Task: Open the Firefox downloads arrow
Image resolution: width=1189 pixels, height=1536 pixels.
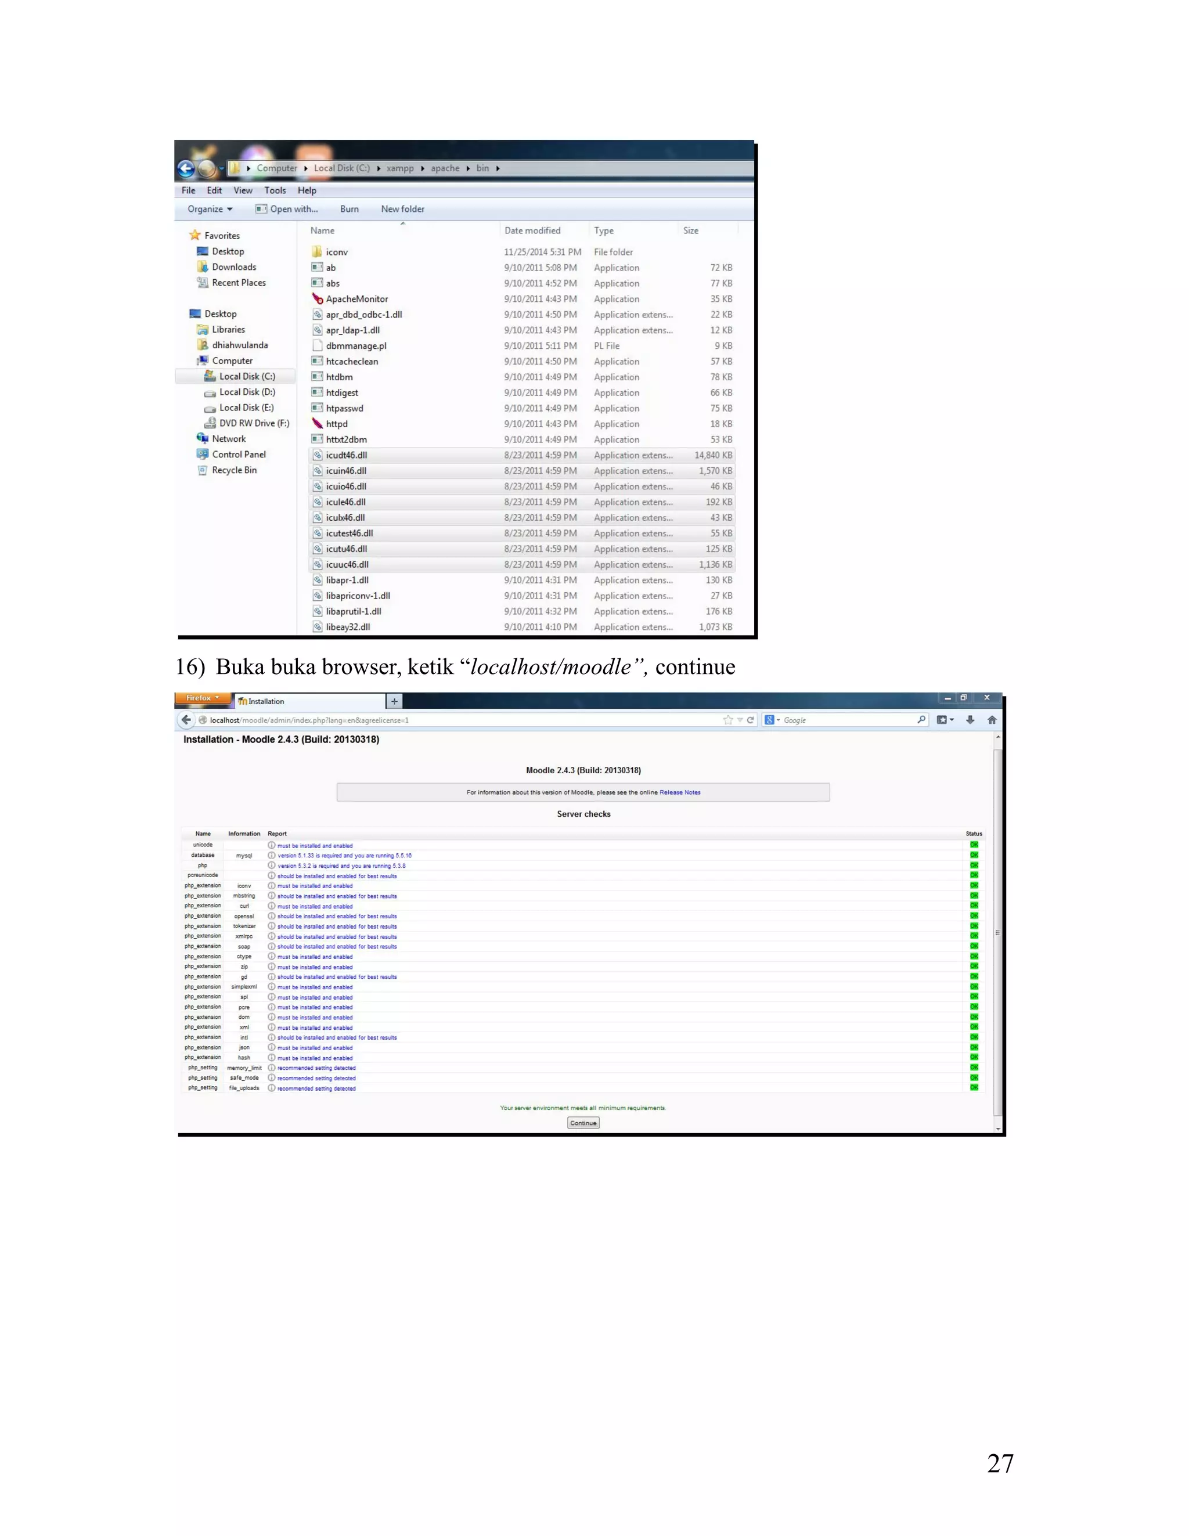Action: [970, 720]
